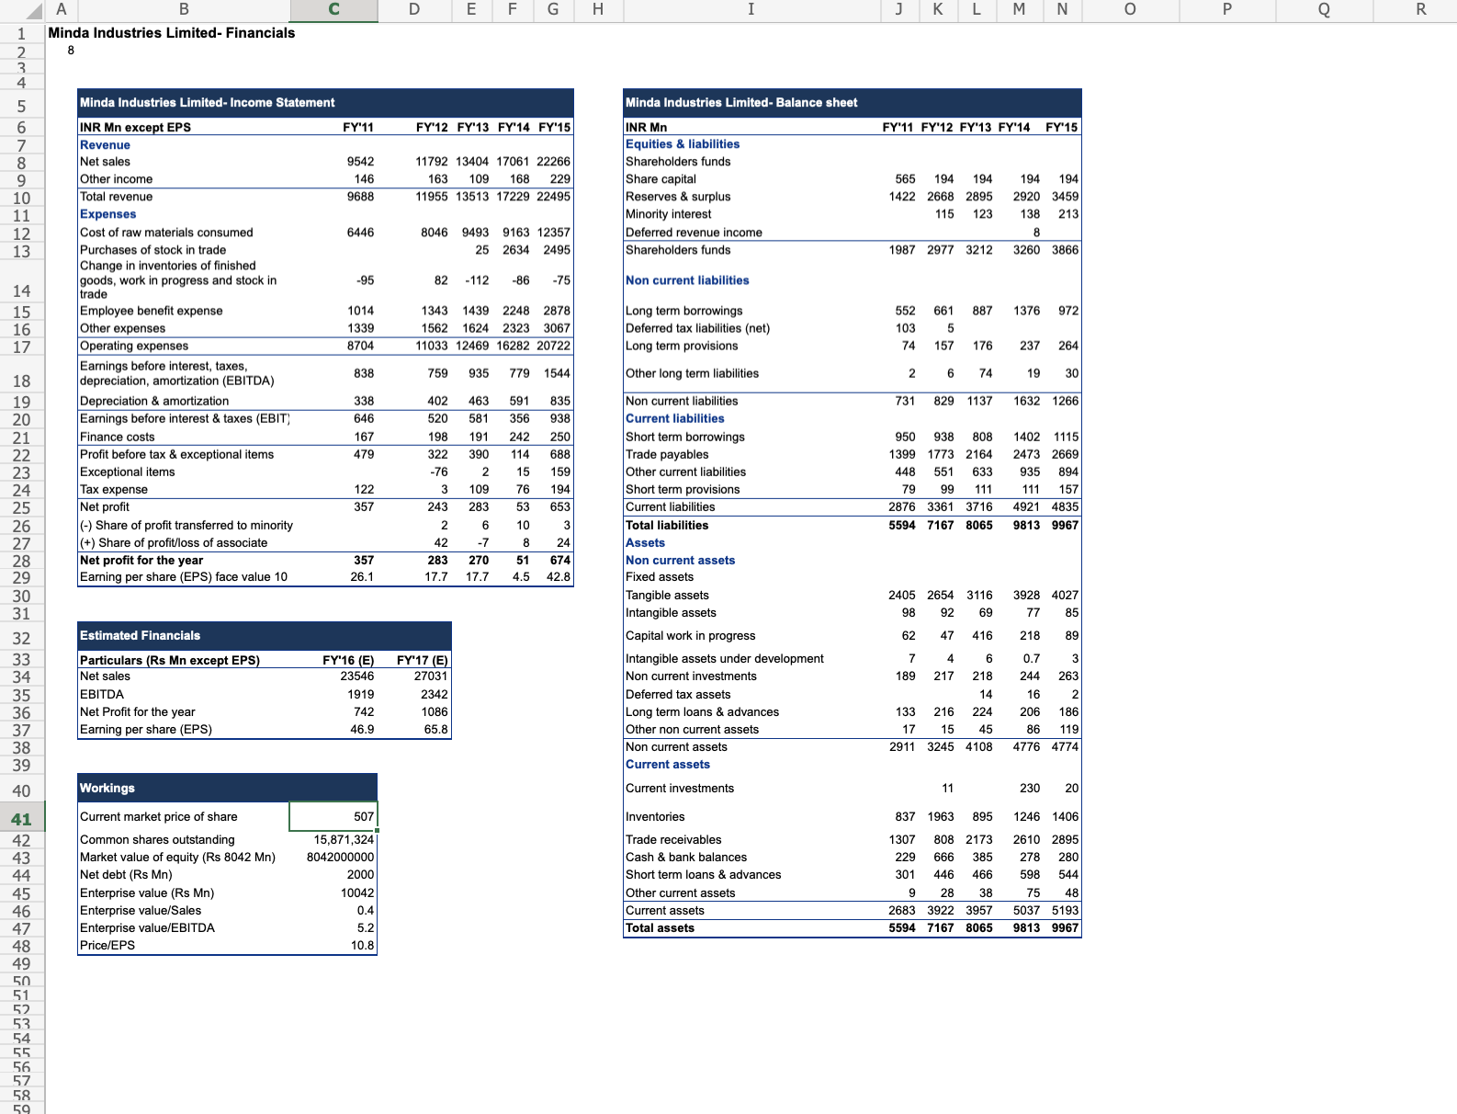Click the 'Trade receivables' row label
This screenshot has height=1114, width=1457.
673,839
